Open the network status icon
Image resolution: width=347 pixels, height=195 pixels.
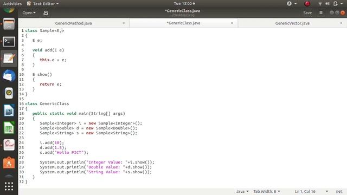click(x=320, y=4)
